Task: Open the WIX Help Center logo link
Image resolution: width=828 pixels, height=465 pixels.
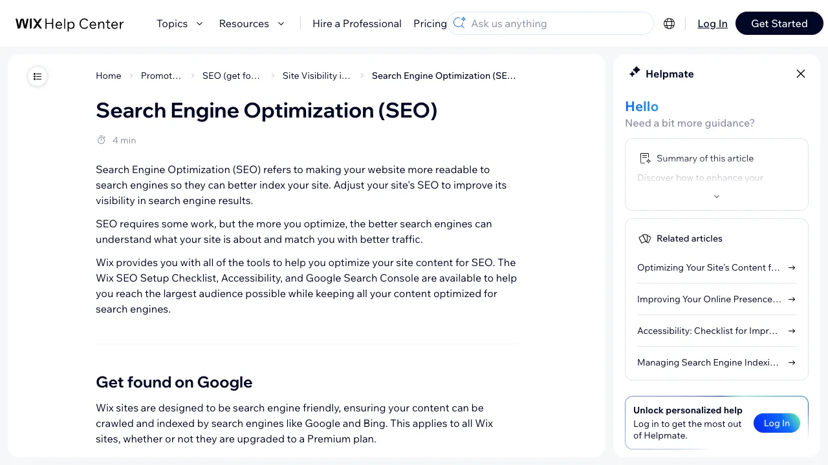Action: tap(70, 24)
